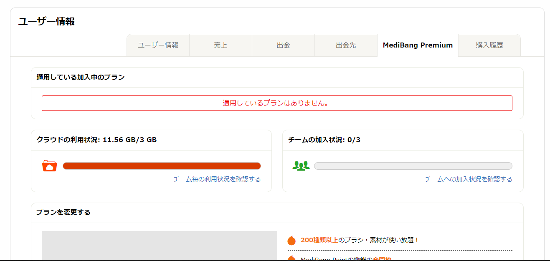Open the MediBang Premium tab
Screen dimensions: 550x261
click(418, 45)
